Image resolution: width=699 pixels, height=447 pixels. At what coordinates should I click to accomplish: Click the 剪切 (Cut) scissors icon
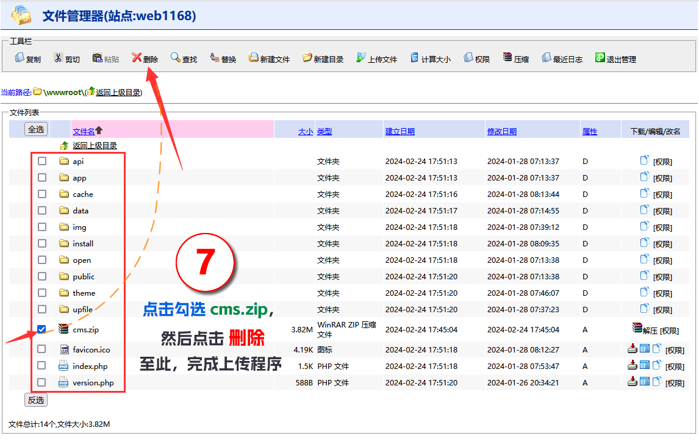(59, 59)
